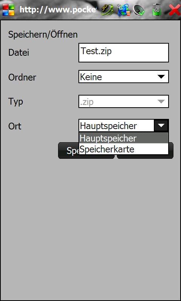Image resolution: width=181 pixels, height=301 pixels.
Task: Click the title bar URL text
Action: 58,10
